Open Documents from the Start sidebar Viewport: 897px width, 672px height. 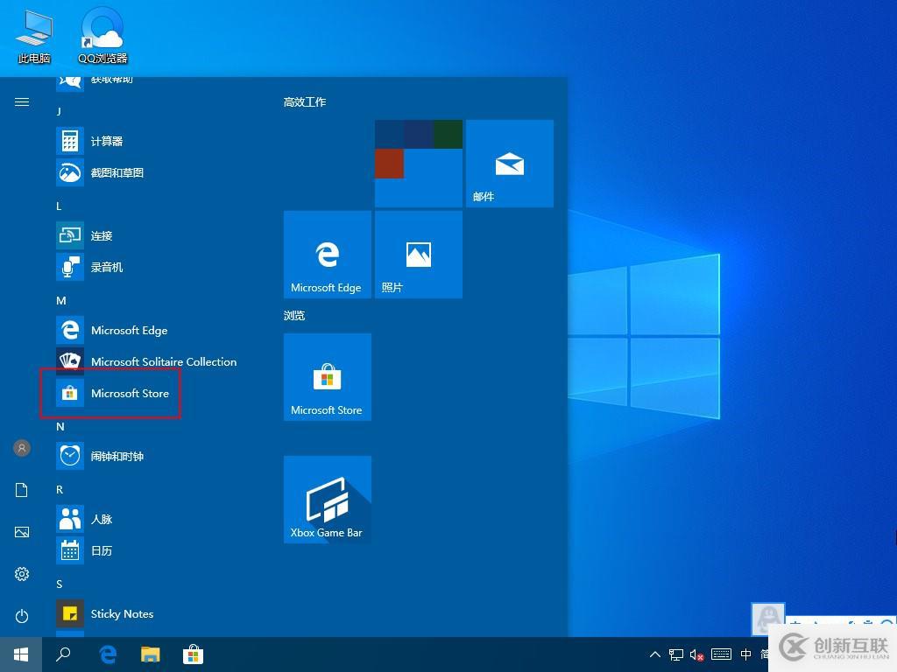pyautogui.click(x=22, y=490)
